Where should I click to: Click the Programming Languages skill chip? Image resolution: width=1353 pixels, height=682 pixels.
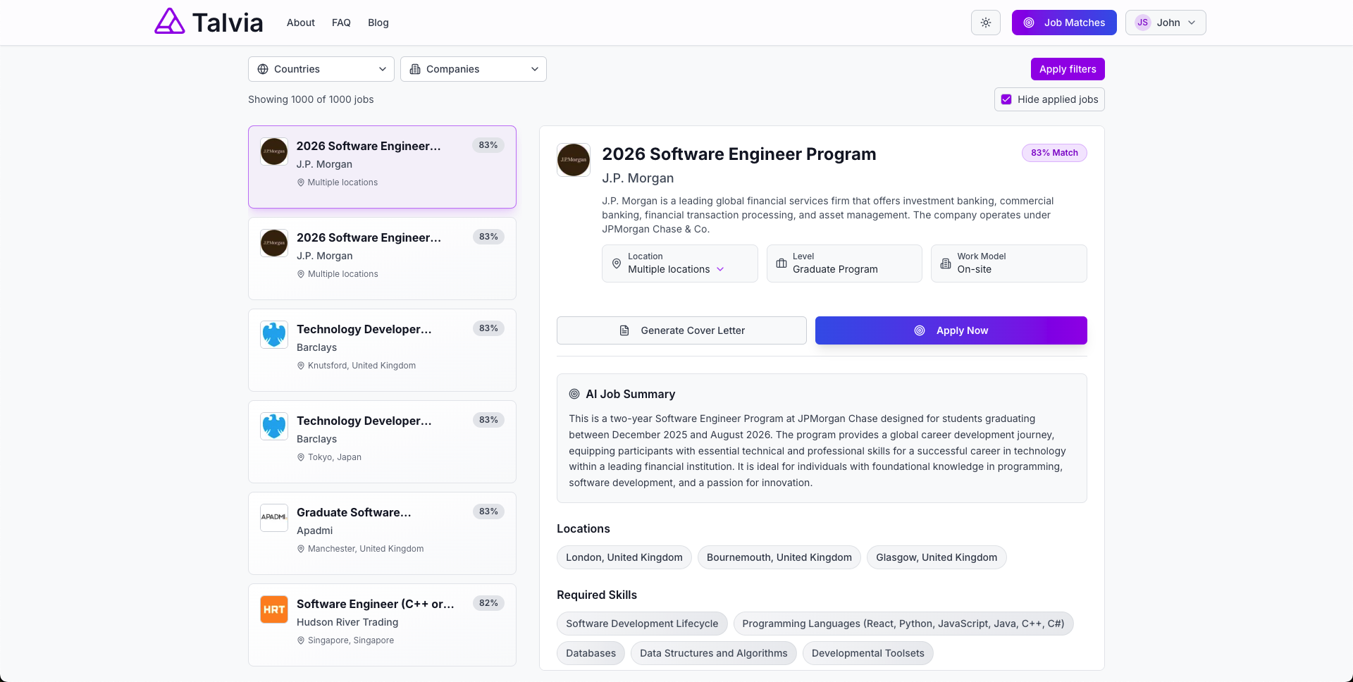coord(903,624)
